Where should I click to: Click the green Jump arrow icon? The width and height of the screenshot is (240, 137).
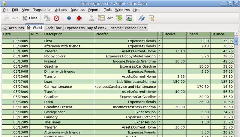tap(119, 18)
